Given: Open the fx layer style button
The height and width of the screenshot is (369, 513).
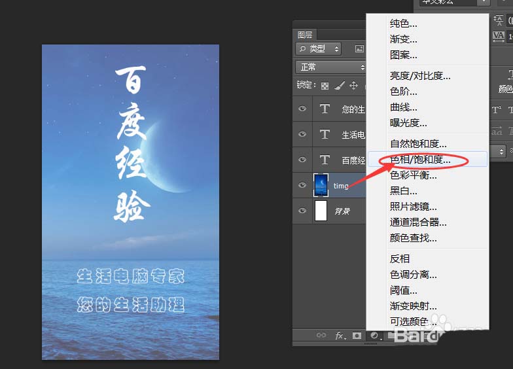Looking at the screenshot, I should [340, 335].
